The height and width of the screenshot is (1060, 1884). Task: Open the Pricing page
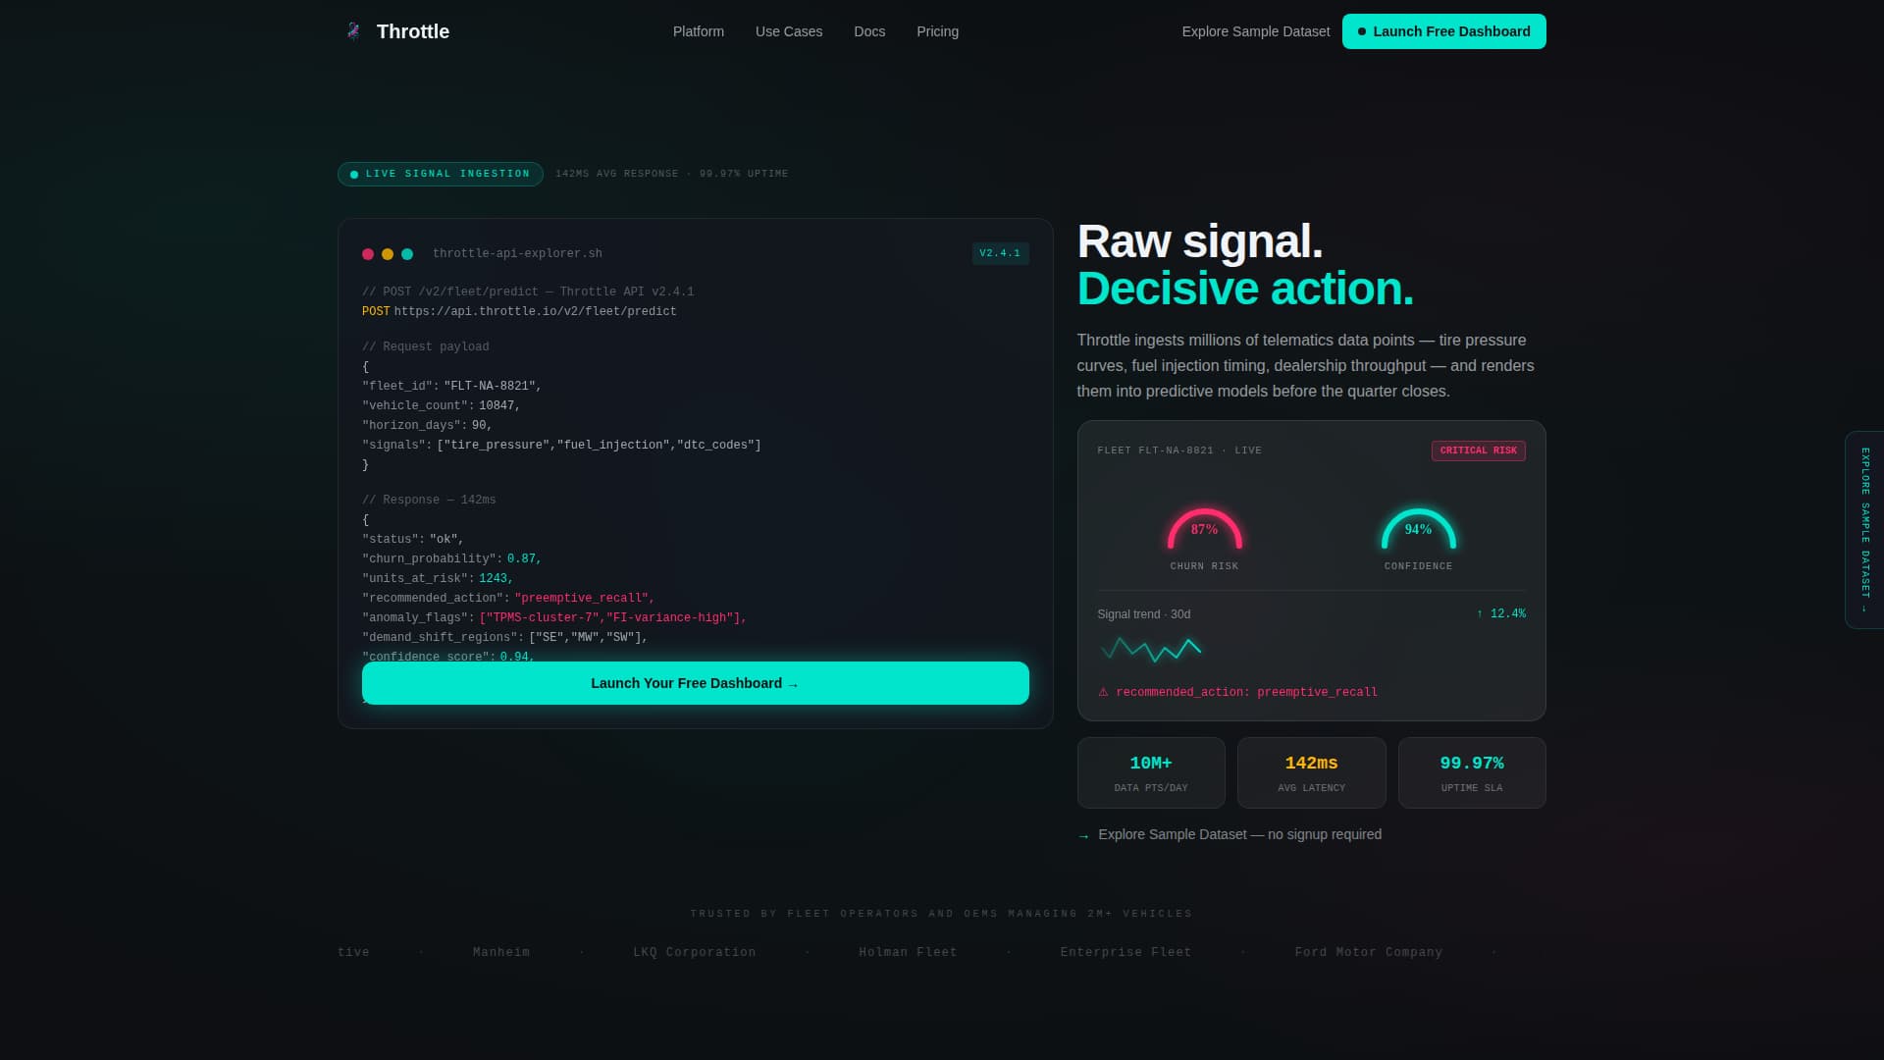tap(937, 31)
